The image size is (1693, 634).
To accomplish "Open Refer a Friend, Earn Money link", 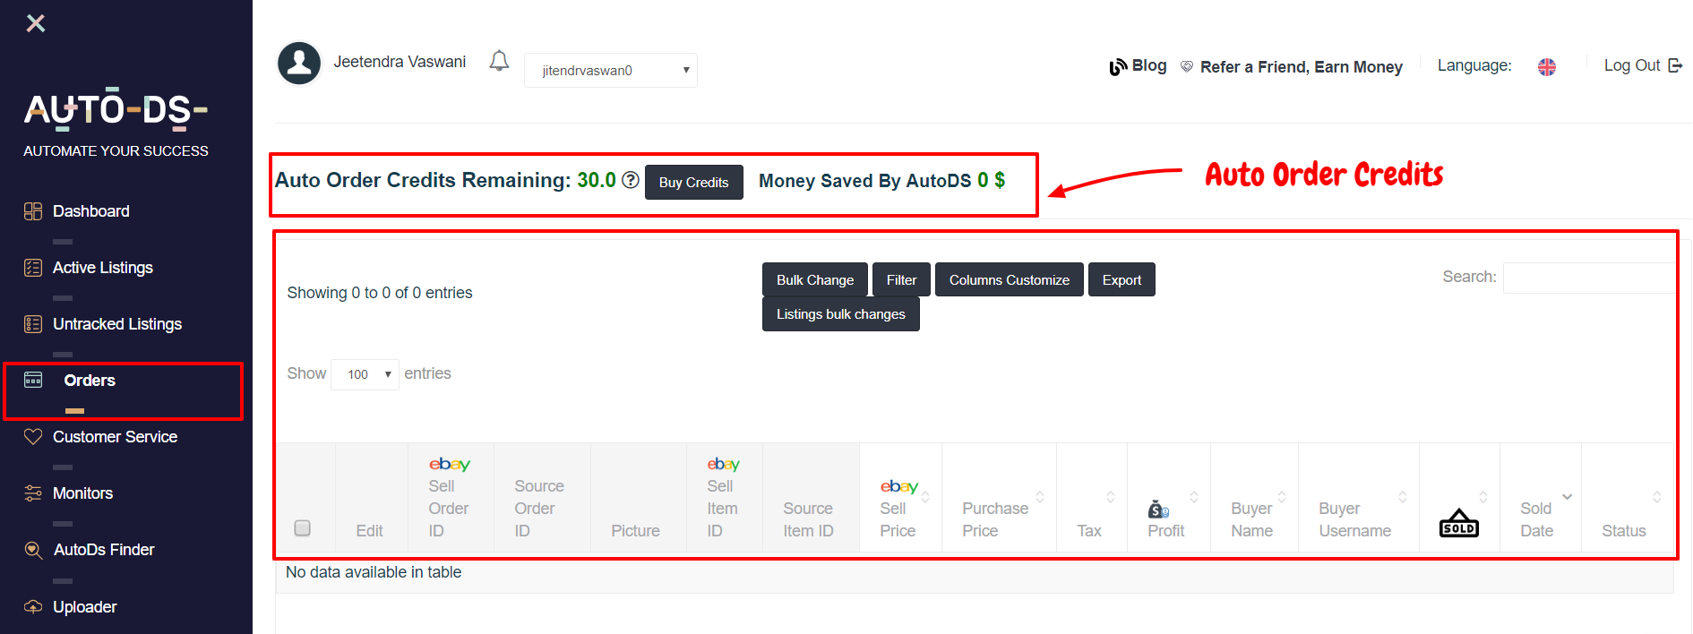I will click(x=1302, y=67).
